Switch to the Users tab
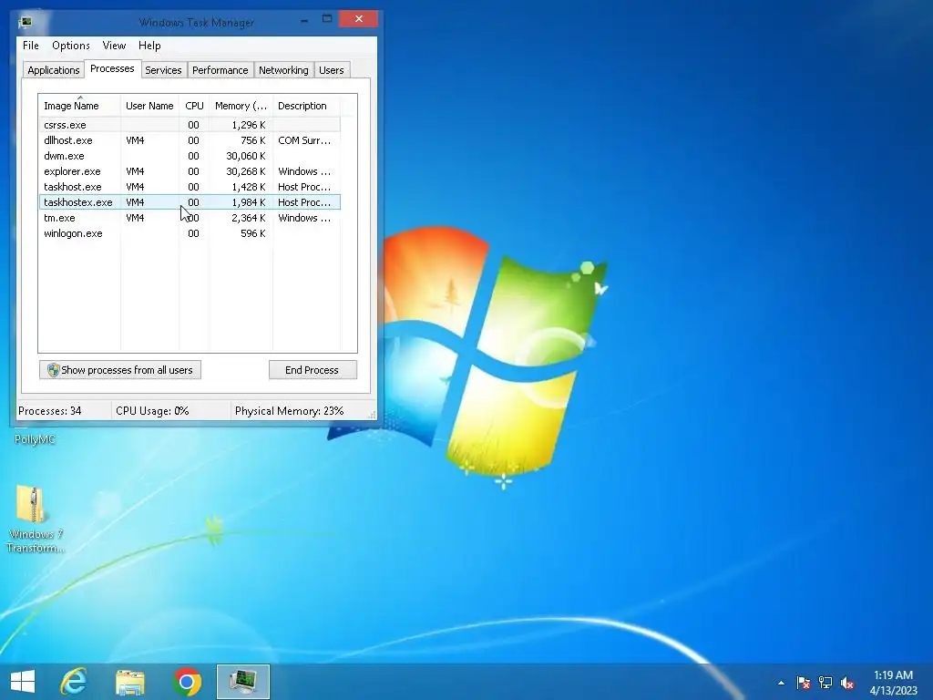The image size is (933, 700). tap(332, 70)
